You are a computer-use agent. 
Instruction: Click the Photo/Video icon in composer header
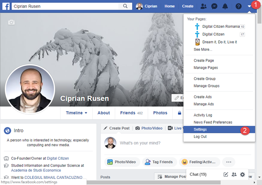pyautogui.click(x=137, y=128)
